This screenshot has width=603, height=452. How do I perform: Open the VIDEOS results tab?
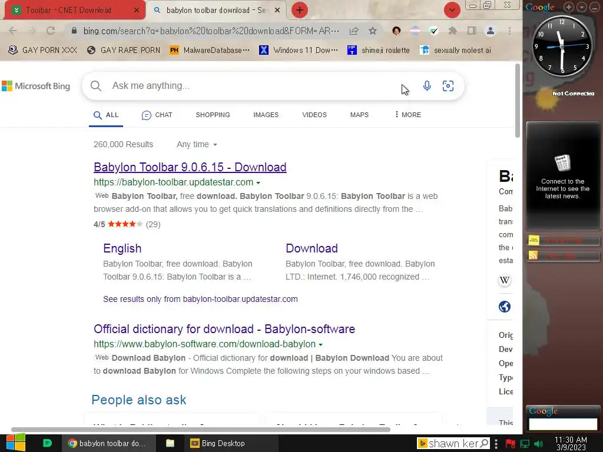point(314,115)
